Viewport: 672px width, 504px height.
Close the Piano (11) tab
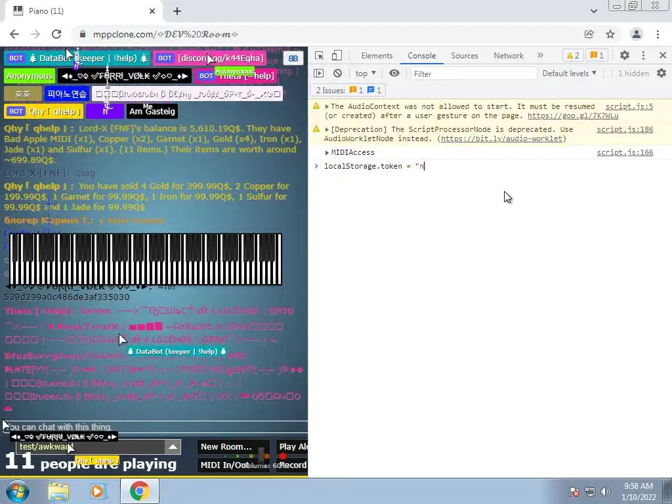pos(152,12)
